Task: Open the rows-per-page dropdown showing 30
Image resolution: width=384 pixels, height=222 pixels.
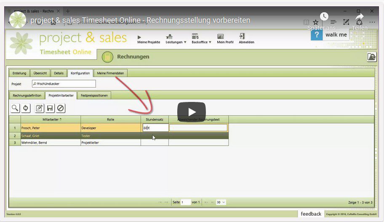Action: [x=221, y=202]
